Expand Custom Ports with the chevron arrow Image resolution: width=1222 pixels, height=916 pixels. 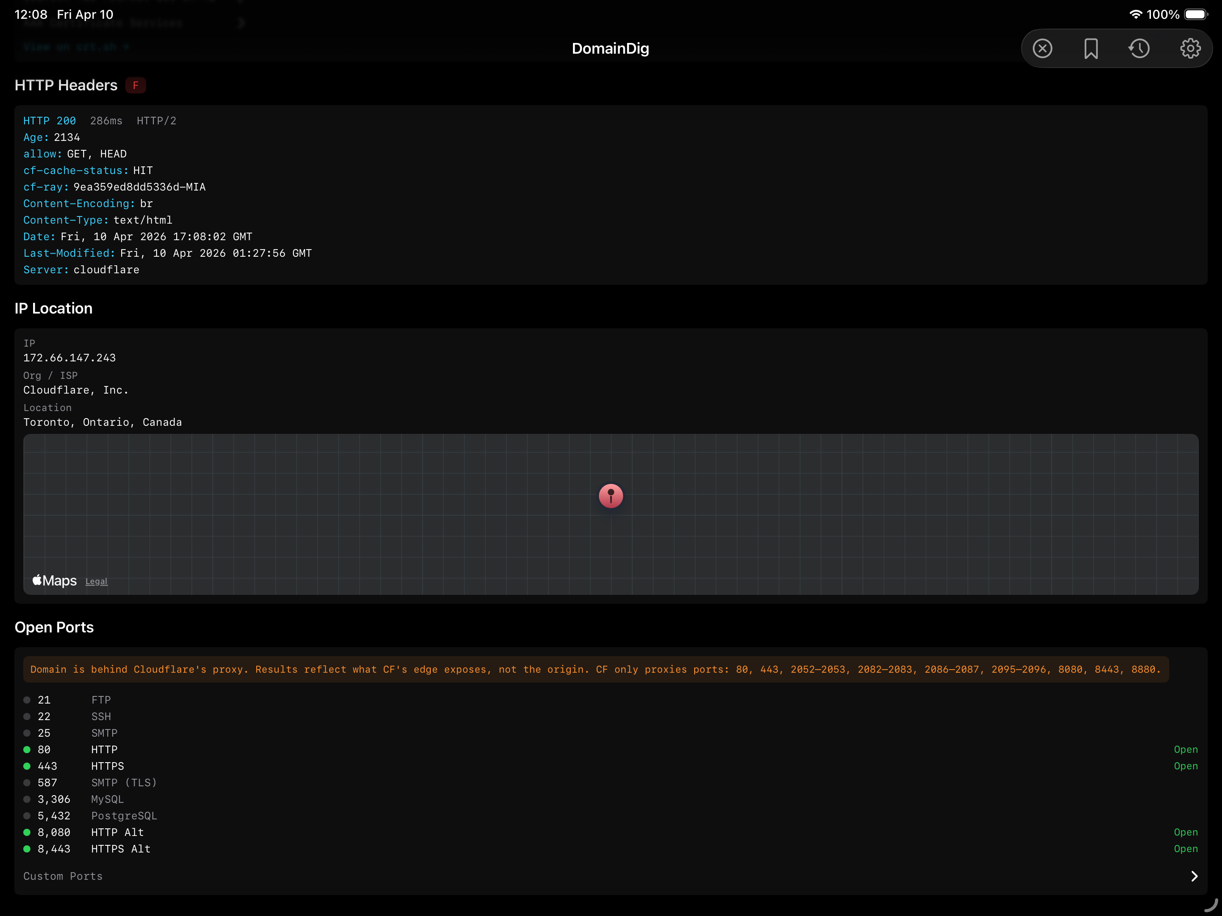tap(1194, 876)
